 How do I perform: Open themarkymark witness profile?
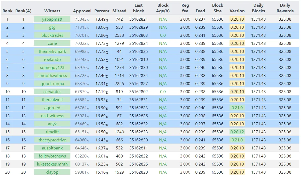pos(52,52)
